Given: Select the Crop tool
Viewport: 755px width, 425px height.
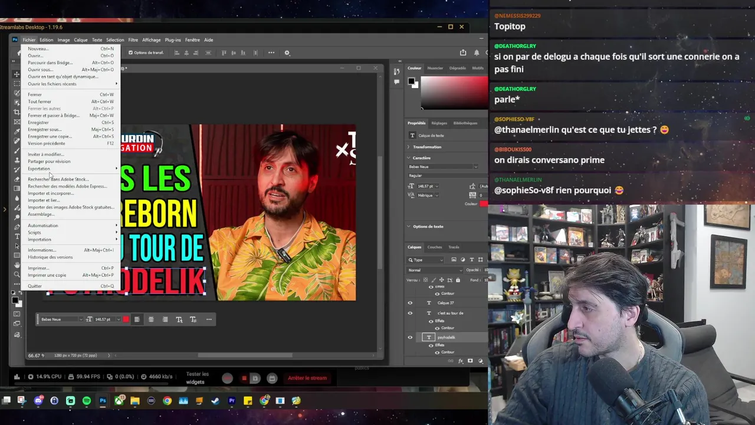Looking at the screenshot, I should pyautogui.click(x=17, y=112).
